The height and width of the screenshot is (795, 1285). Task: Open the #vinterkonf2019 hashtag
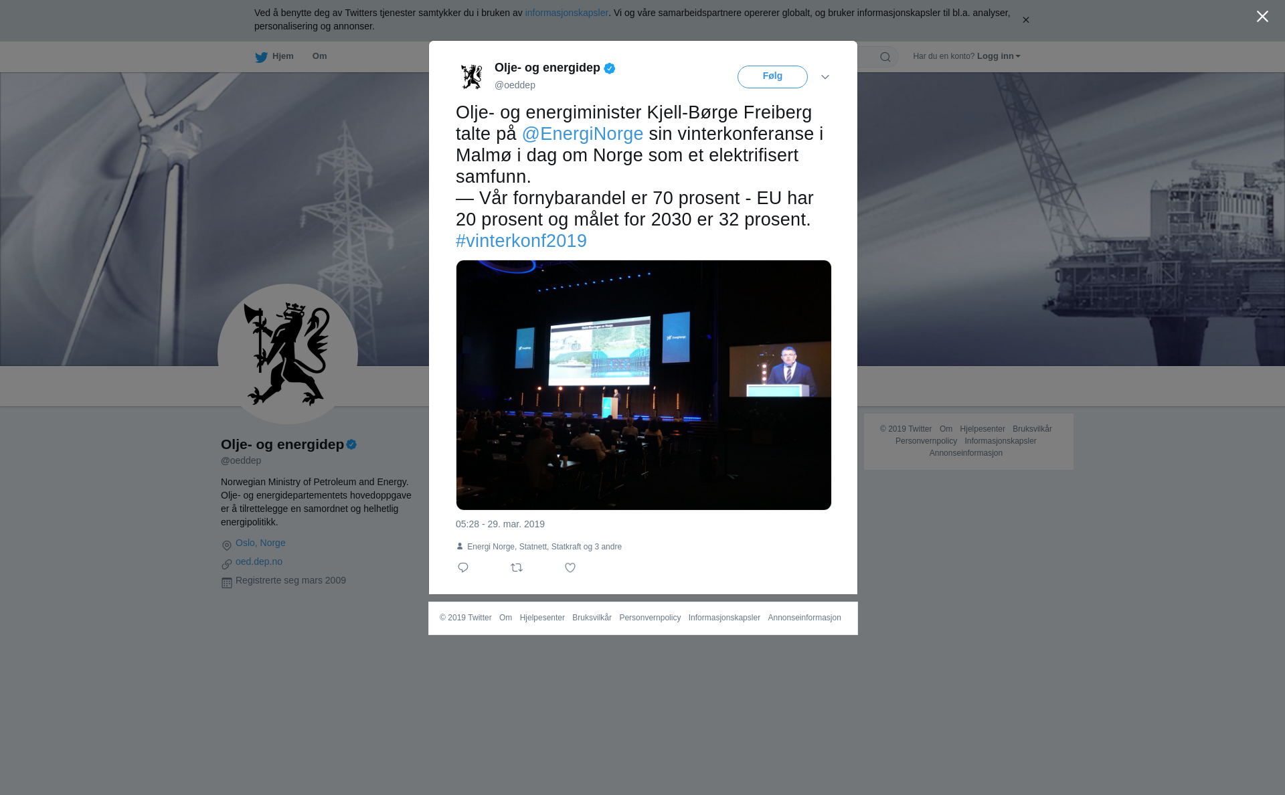click(x=521, y=241)
